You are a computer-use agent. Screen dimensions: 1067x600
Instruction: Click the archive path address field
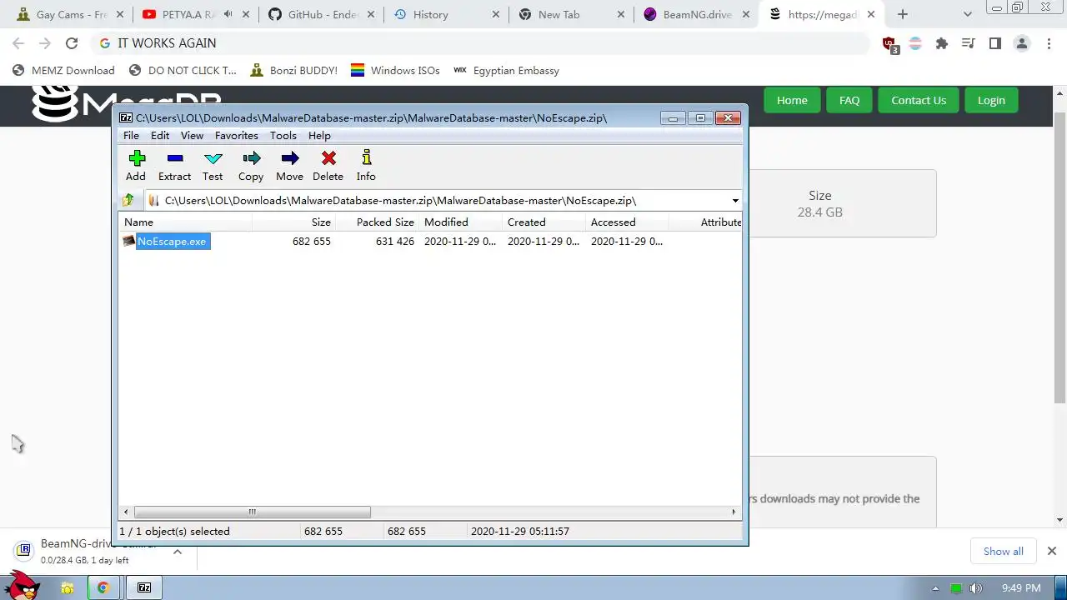[x=438, y=200]
